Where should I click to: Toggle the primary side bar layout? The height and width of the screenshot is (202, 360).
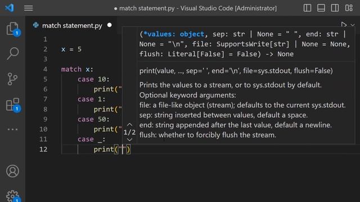pyautogui.click(x=307, y=8)
